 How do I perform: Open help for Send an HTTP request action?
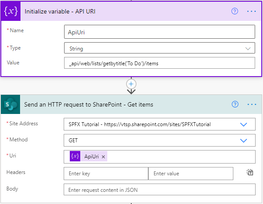[x=235, y=104]
